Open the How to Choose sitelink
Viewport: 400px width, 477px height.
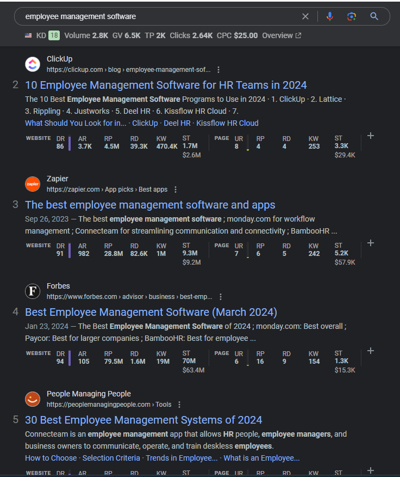(x=51, y=458)
